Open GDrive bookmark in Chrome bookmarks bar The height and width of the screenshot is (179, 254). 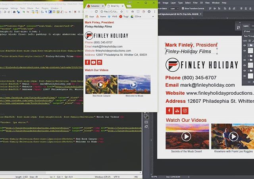coord(136,17)
